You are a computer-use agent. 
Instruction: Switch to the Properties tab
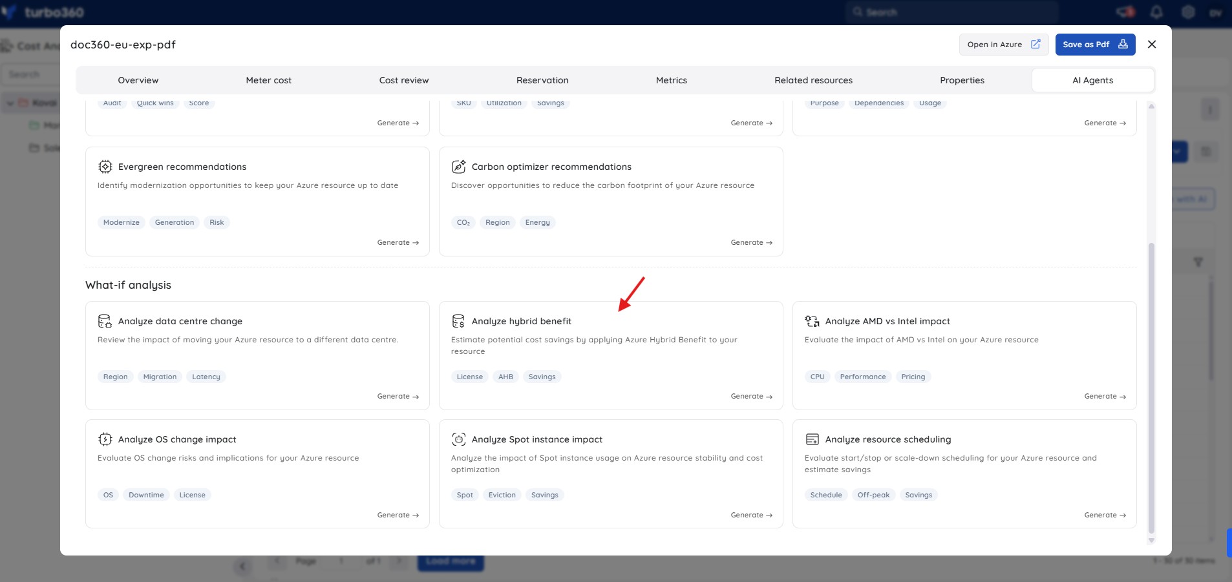click(x=962, y=80)
